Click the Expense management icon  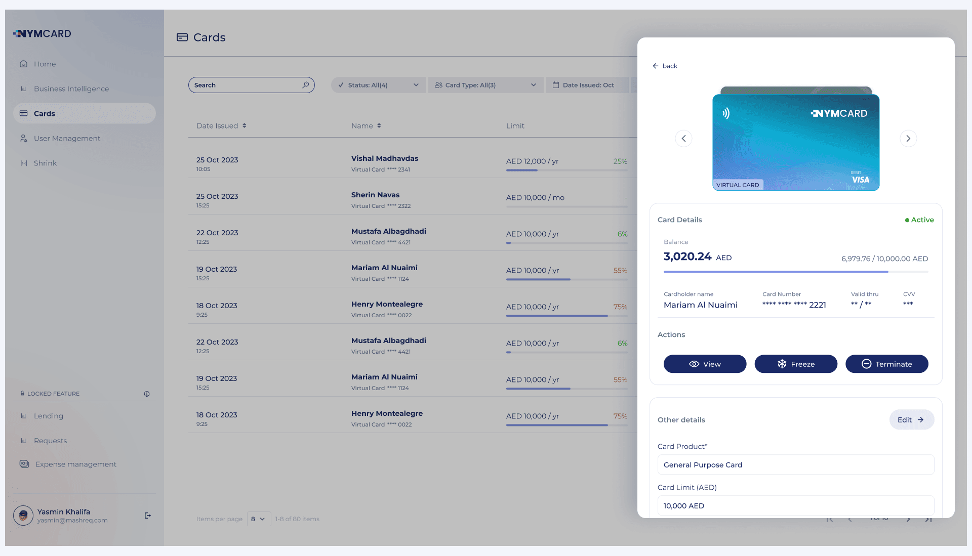point(24,464)
